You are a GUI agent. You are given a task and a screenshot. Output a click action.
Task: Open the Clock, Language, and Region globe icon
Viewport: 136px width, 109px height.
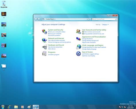point(79,47)
